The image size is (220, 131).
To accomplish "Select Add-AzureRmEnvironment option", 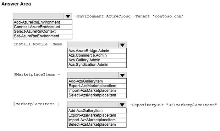I will (x=42, y=22).
